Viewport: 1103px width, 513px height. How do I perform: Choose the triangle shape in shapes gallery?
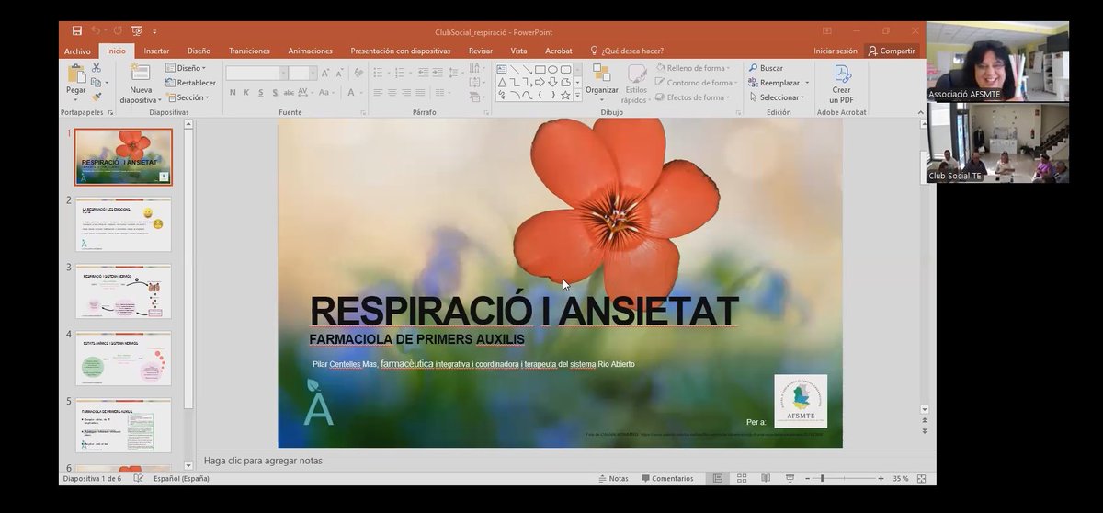tap(502, 82)
